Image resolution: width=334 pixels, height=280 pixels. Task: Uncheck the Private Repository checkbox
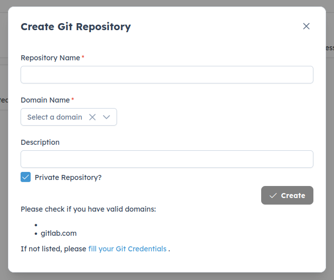point(26,177)
